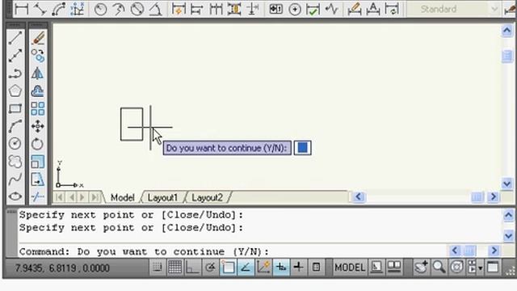
Task: Select the Jogged radius dimension tool
Action: click(x=119, y=9)
